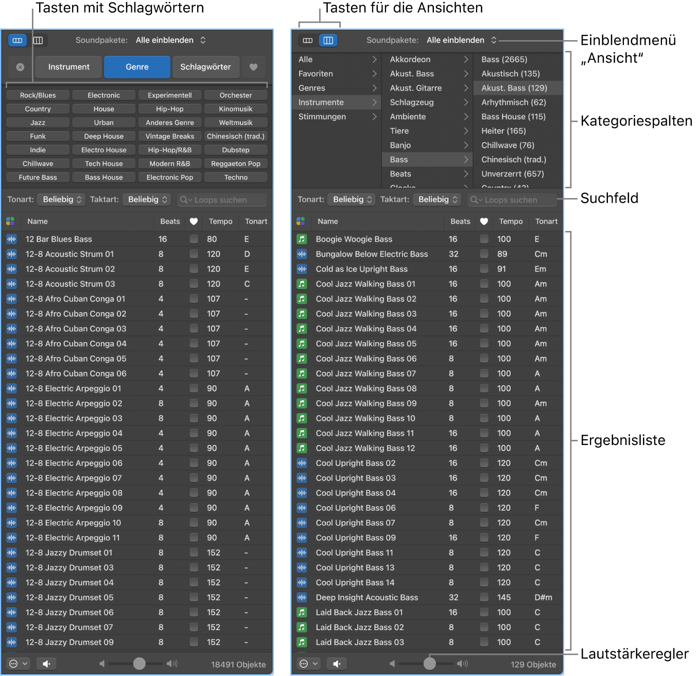Tick favorite checkbox for 12-8 Jazzy Drumset 09
This screenshot has width=697, height=676.
point(194,642)
